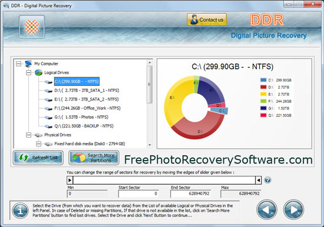This screenshot has height=227, width=324.
Task: Click the blue help question mark icon
Action: pos(267,180)
